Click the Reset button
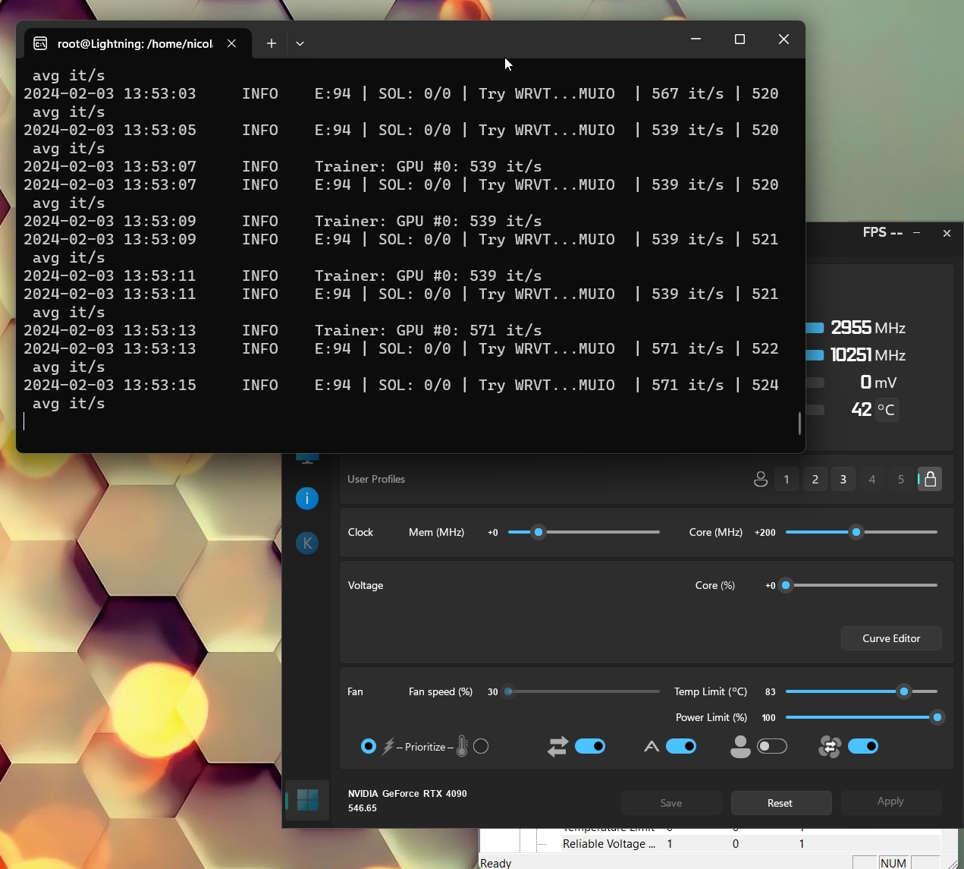The height and width of the screenshot is (869, 964). coord(780,803)
